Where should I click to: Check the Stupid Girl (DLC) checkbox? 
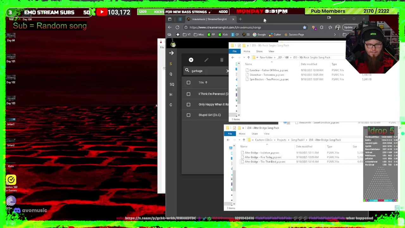(x=188, y=115)
